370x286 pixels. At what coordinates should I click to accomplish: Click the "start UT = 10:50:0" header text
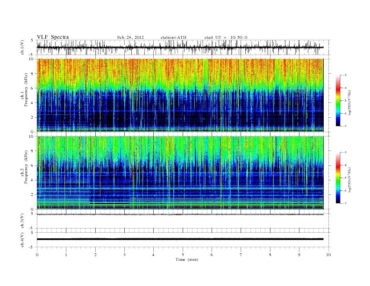[226, 37]
